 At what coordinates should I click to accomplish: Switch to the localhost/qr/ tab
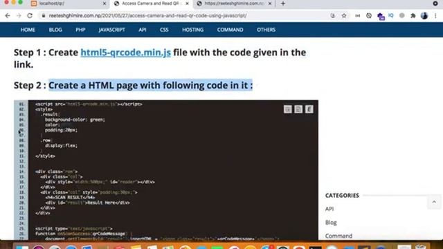coord(68,3)
